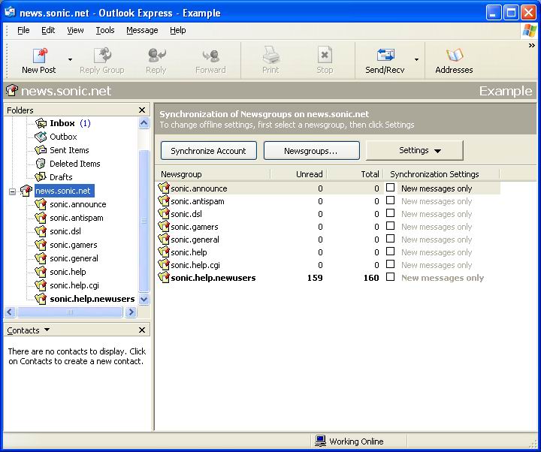541x452 pixels.
Task: Expand the Send/Recv dropdown arrow
Action: (416, 59)
